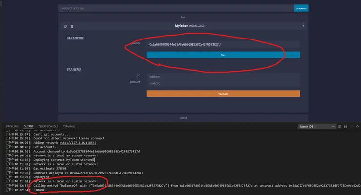This screenshot has width=361, height=195.
Task: Collapse the MyToken contract panel
Action: (303, 26)
